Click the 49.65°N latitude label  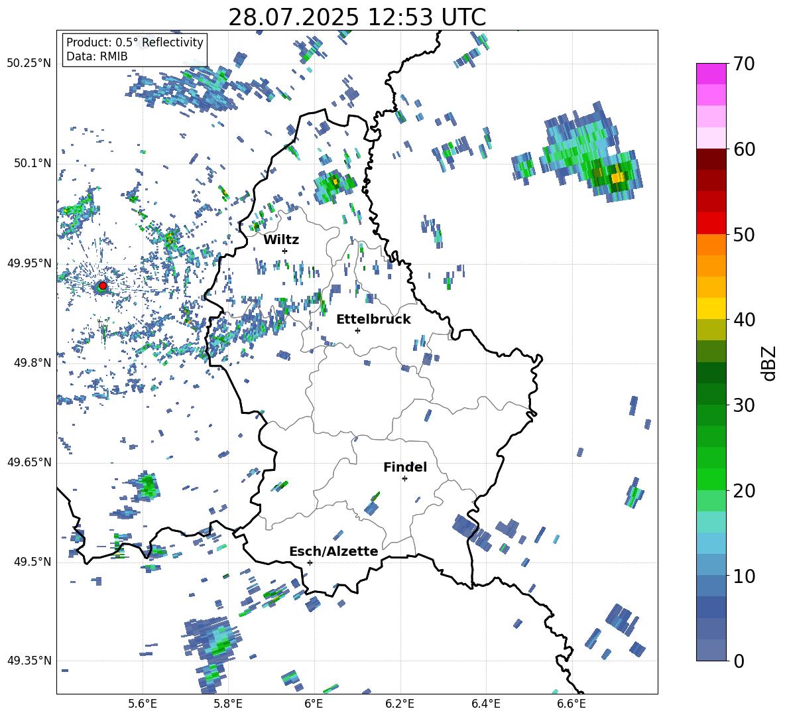click(x=30, y=462)
